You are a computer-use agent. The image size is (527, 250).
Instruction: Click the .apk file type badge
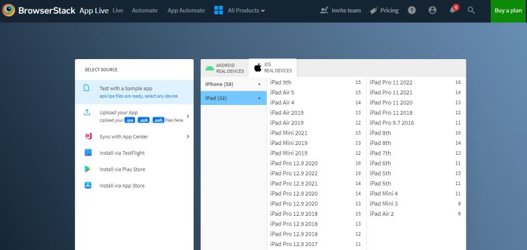coord(144,120)
